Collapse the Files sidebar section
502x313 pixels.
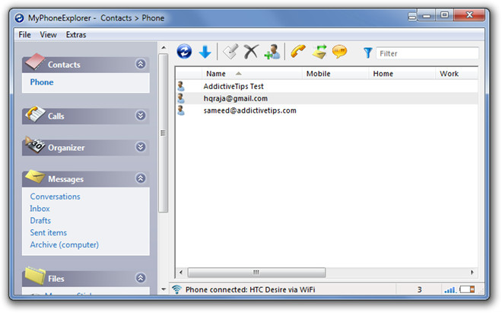pos(141,278)
